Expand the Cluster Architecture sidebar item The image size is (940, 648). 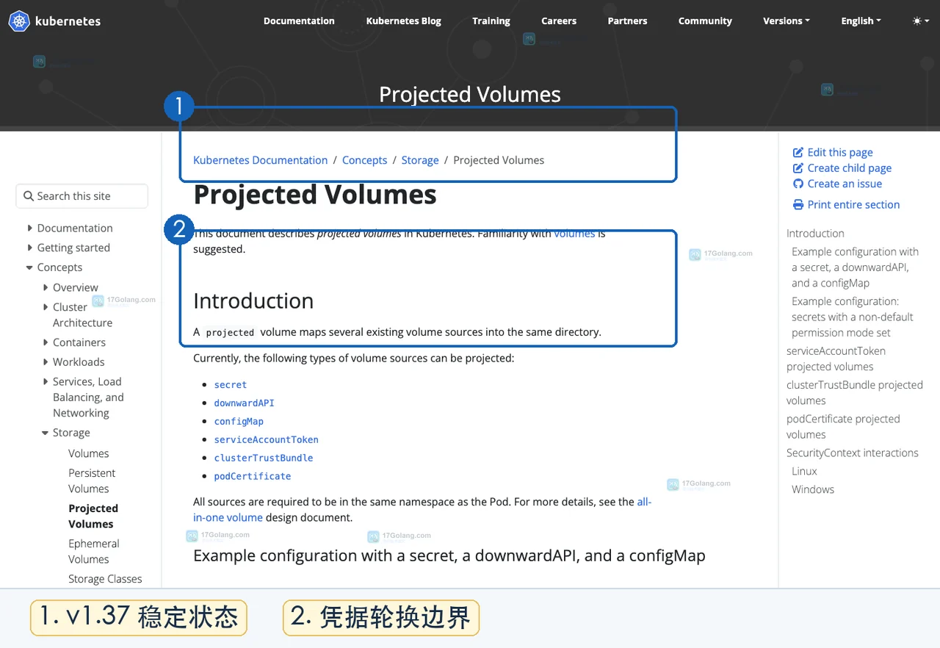(x=46, y=307)
